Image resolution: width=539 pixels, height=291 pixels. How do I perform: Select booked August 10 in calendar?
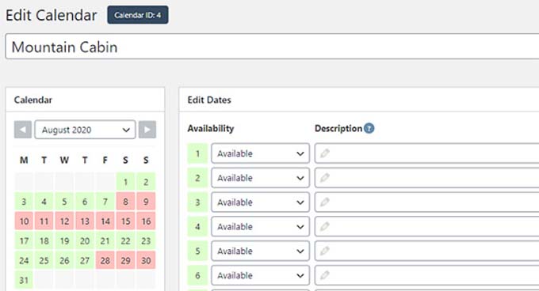click(24, 221)
